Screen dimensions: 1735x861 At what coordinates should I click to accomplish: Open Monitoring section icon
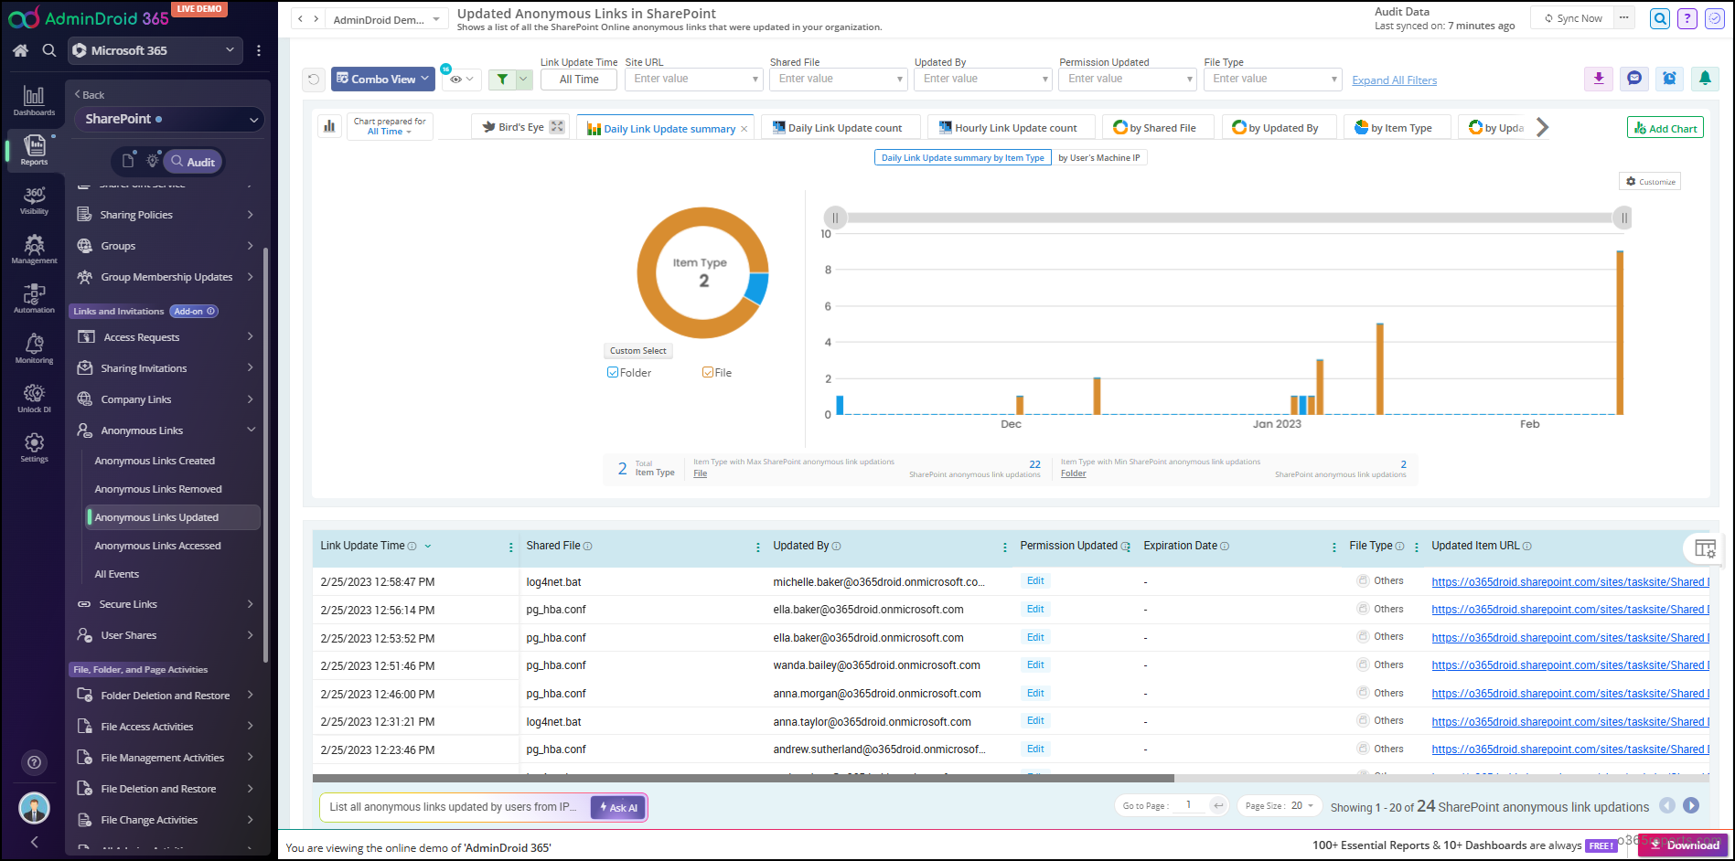pyautogui.click(x=34, y=349)
